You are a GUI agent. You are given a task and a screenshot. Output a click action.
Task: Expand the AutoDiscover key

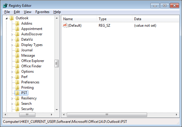(x=12, y=34)
